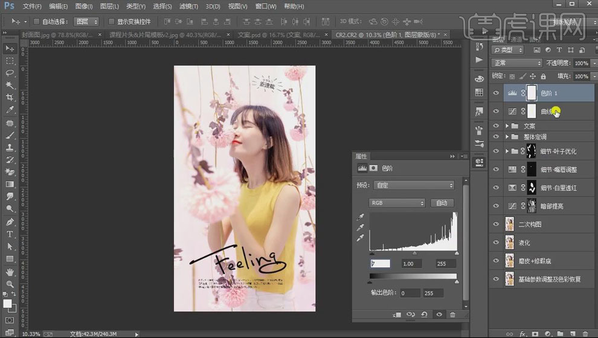Expand the 文案 layer group
598x338 pixels.
tap(507, 126)
